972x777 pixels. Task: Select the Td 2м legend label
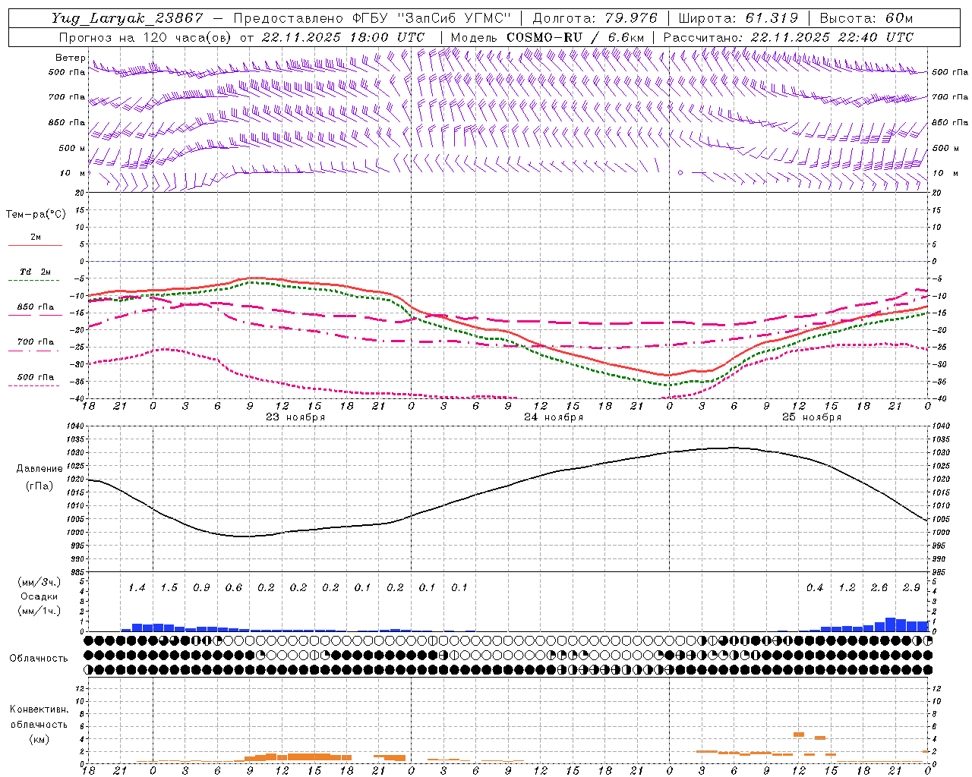coord(35,272)
